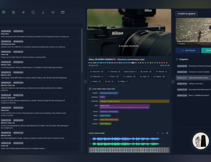The image size is (211, 162).
Task: Click the grid layout icon in top toolbar
Action: coord(13,13)
